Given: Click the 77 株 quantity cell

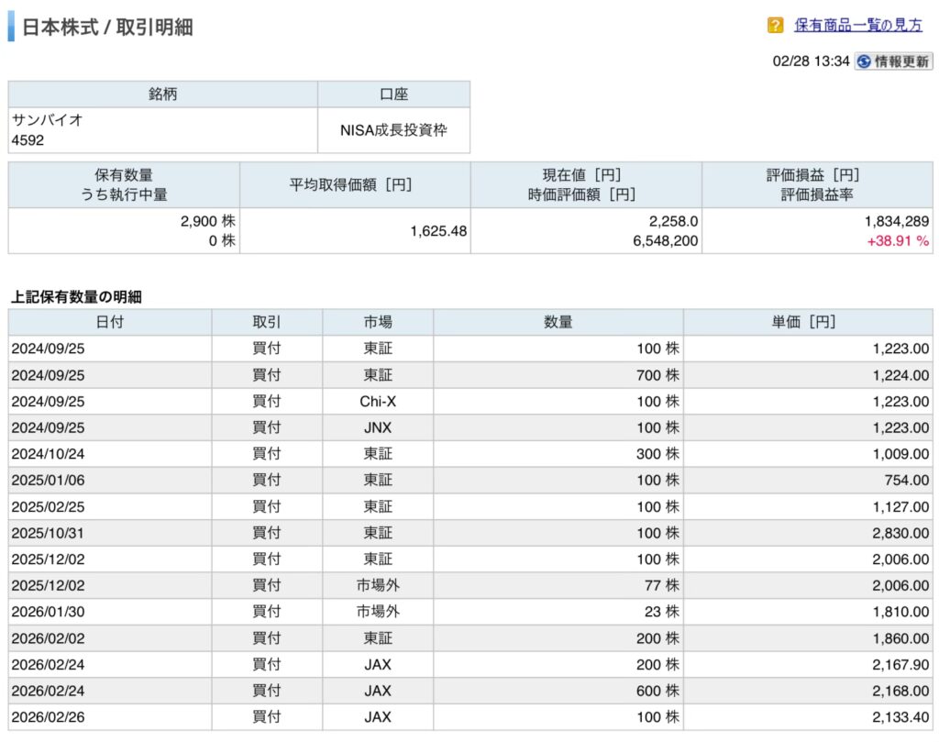Looking at the screenshot, I should (658, 585).
